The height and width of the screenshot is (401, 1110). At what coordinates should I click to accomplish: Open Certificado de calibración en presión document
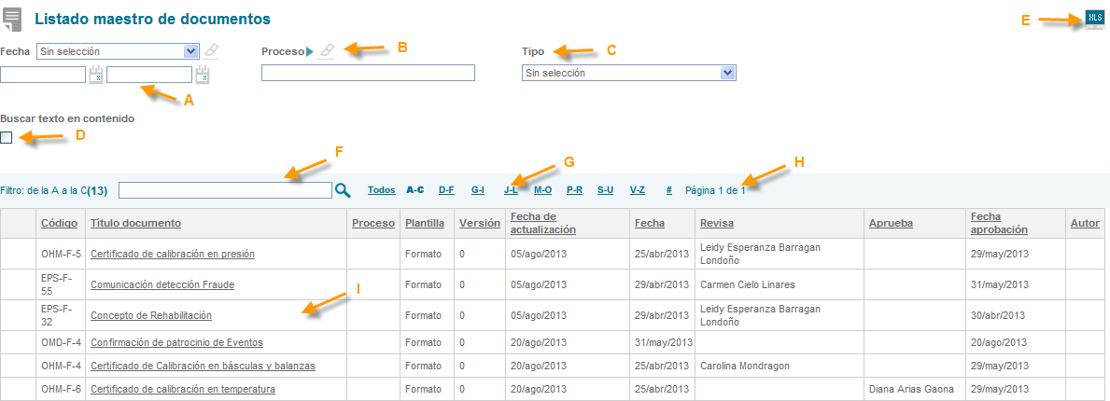click(172, 254)
